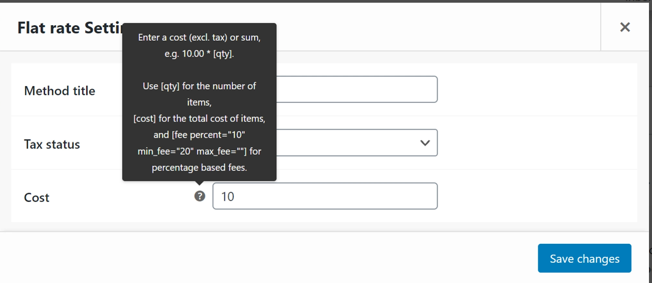Click the Method title label
Viewport: 652px width, 283px height.
(59, 91)
